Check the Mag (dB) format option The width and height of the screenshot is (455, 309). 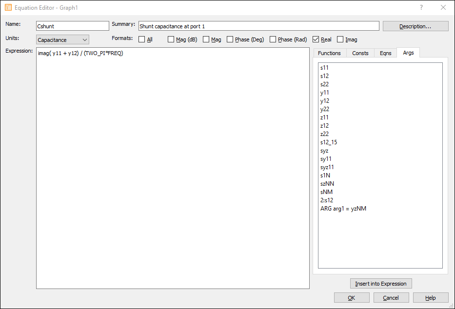(x=171, y=39)
